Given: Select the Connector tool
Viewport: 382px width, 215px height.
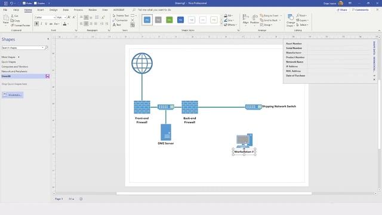Looking at the screenshot, I should 120,20.
